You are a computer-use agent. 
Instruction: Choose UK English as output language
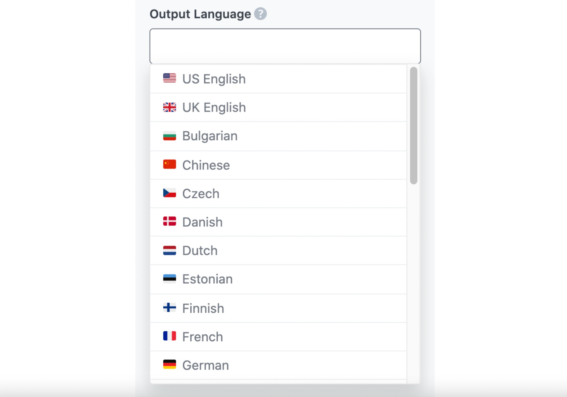214,107
